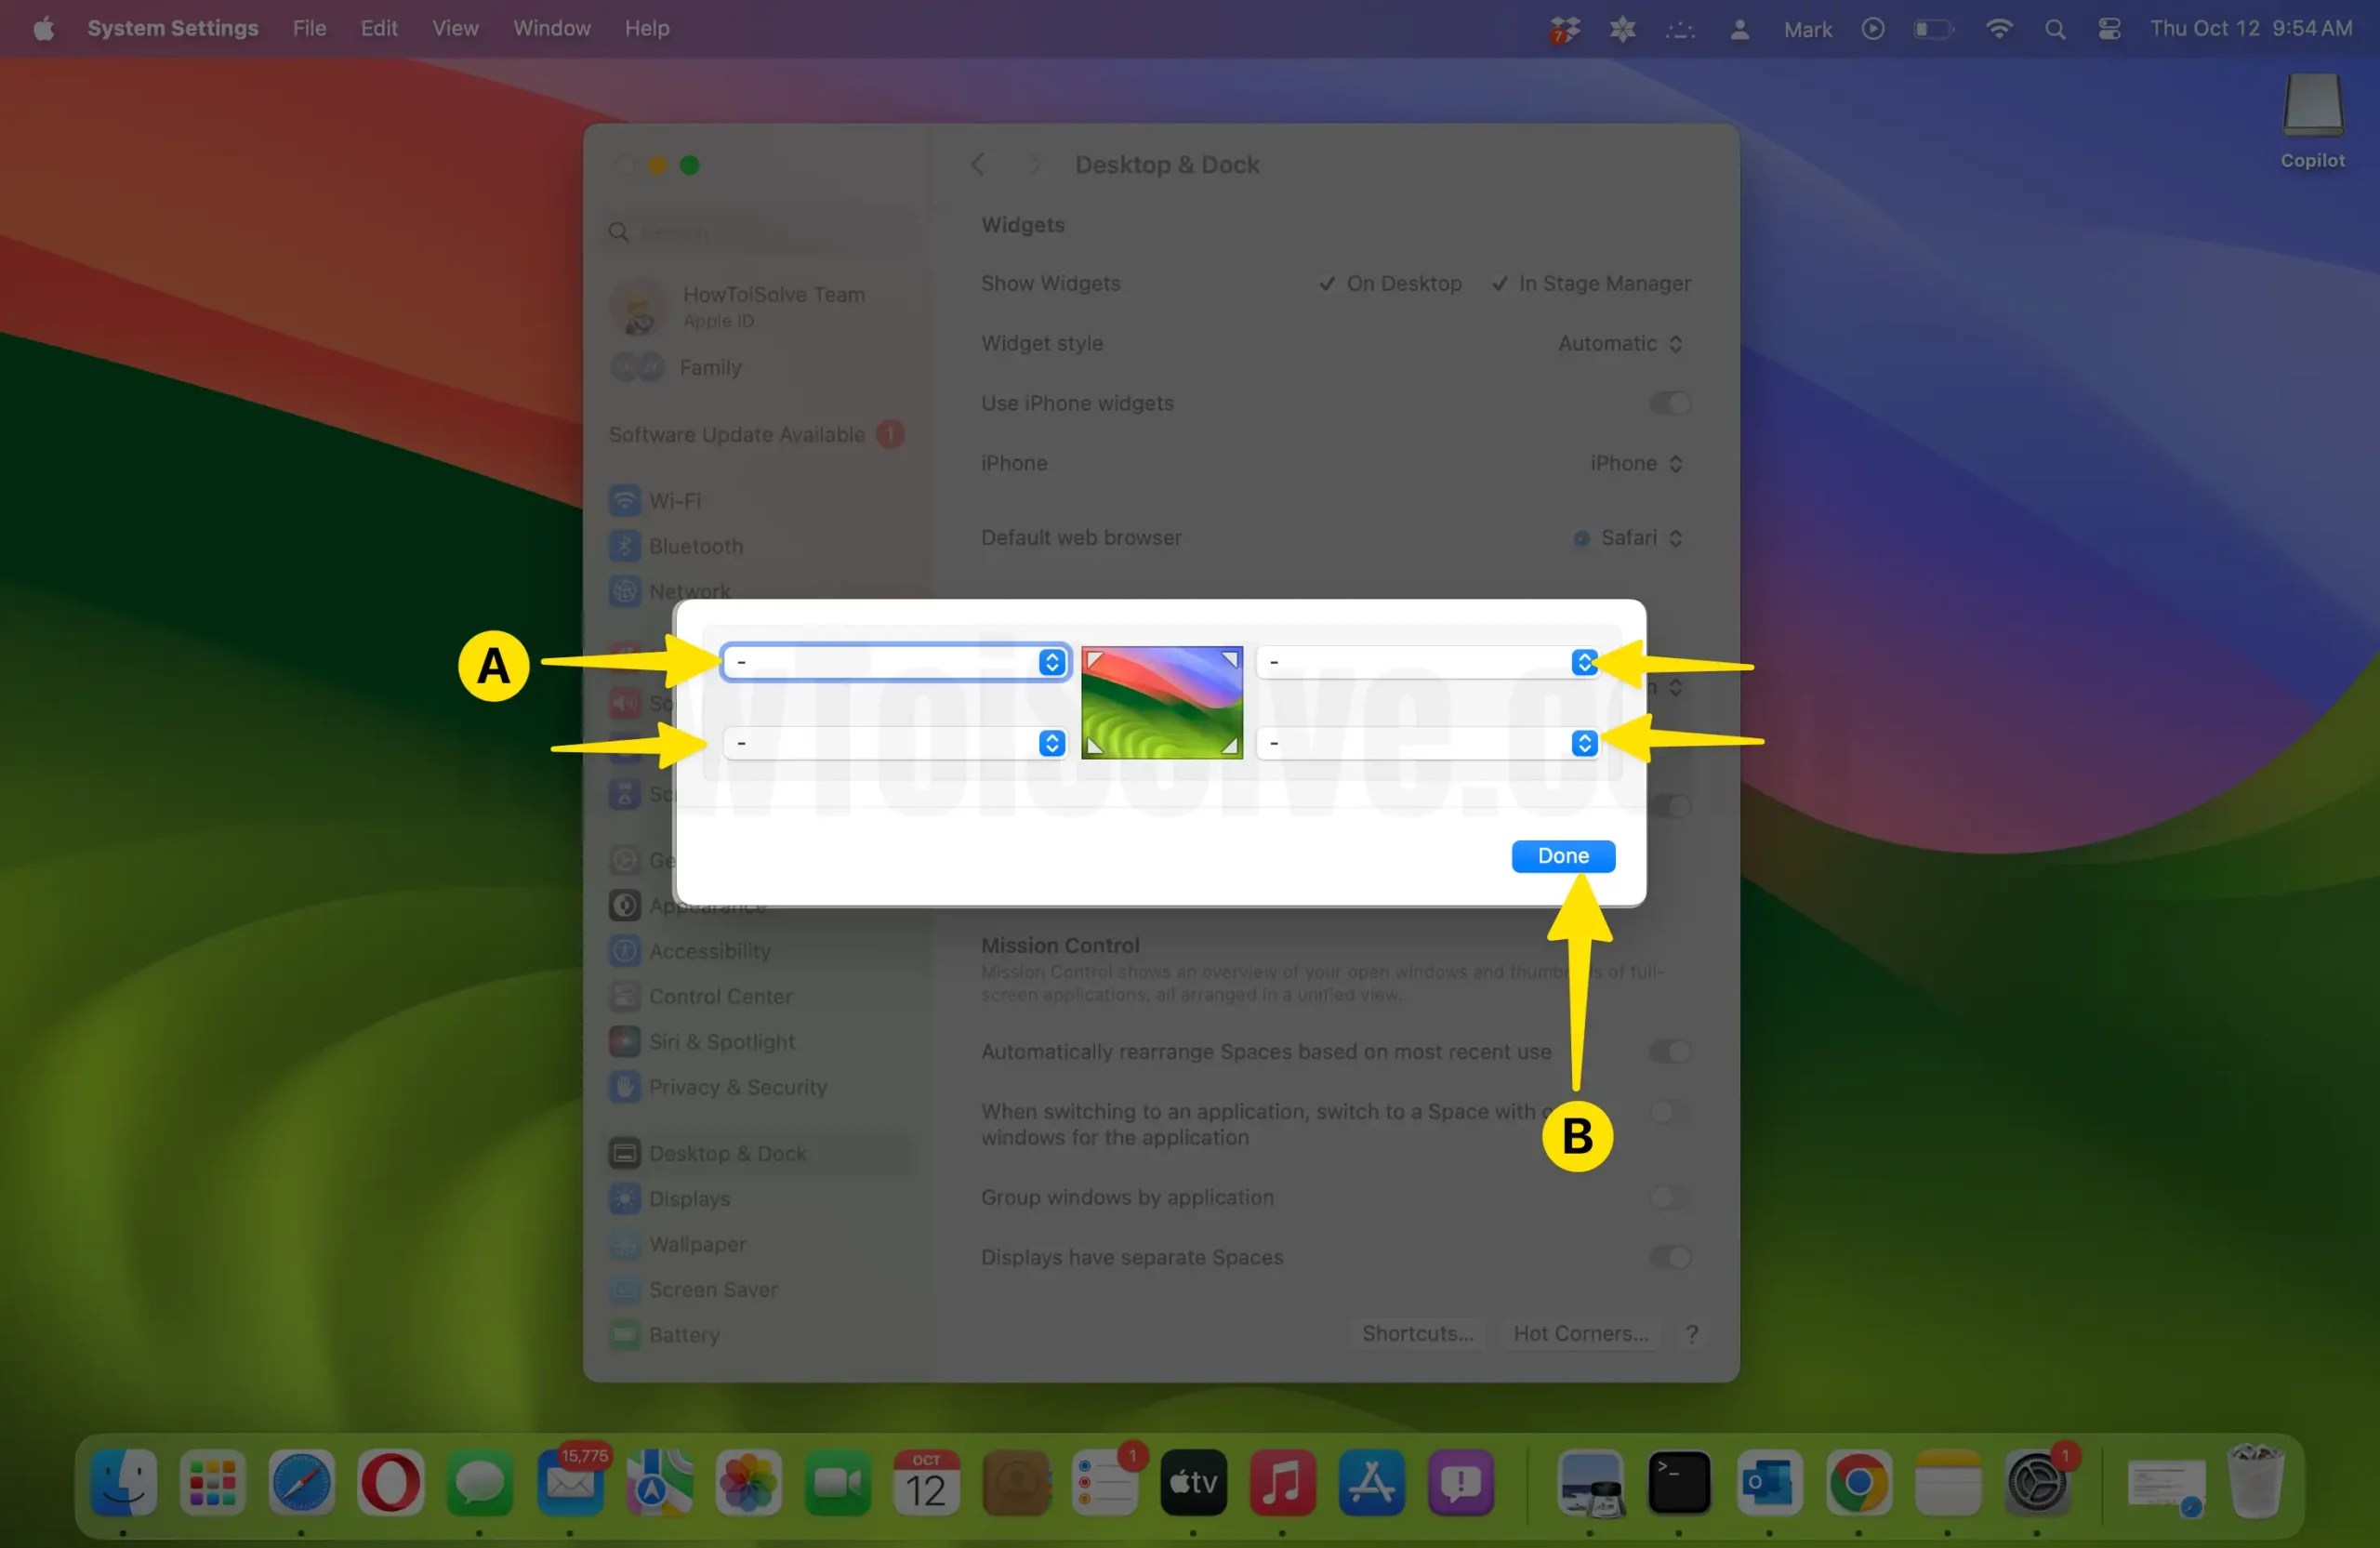Open the Help menu in the menu bar

tap(646, 28)
